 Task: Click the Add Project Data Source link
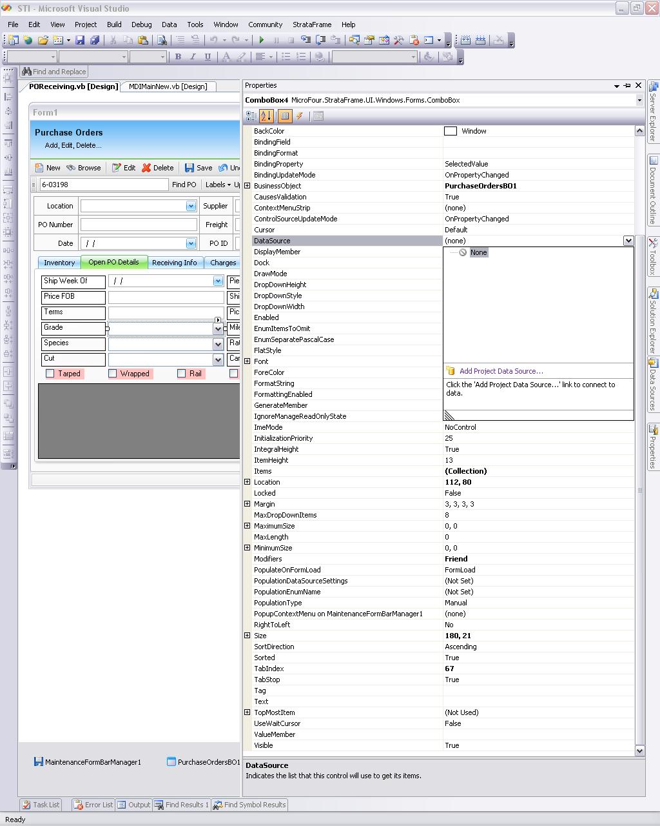coord(501,371)
